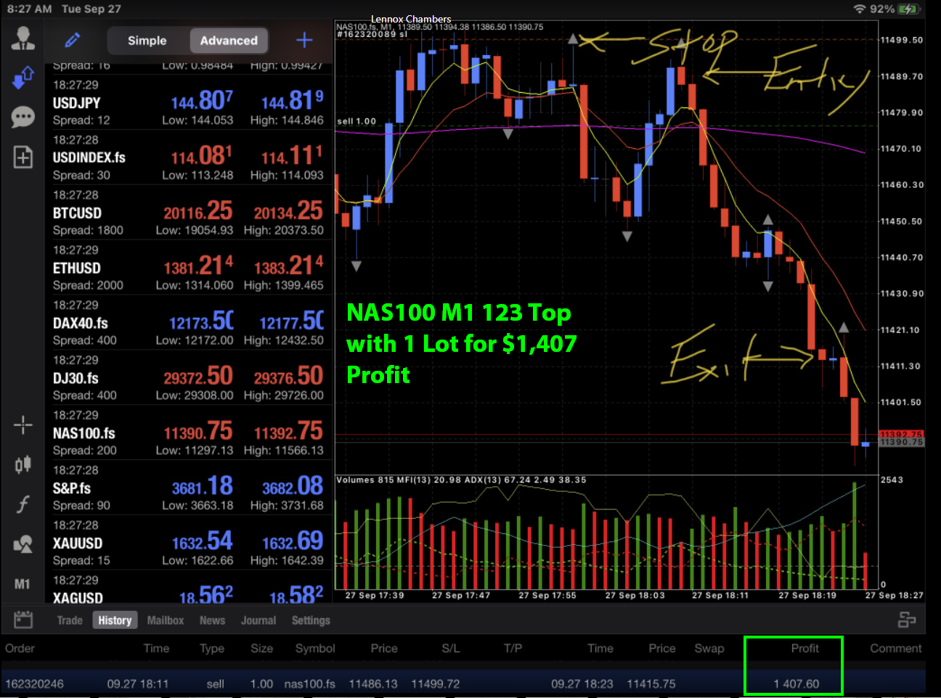Open the chart type candlestick icon
941x698 pixels.
(x=23, y=464)
